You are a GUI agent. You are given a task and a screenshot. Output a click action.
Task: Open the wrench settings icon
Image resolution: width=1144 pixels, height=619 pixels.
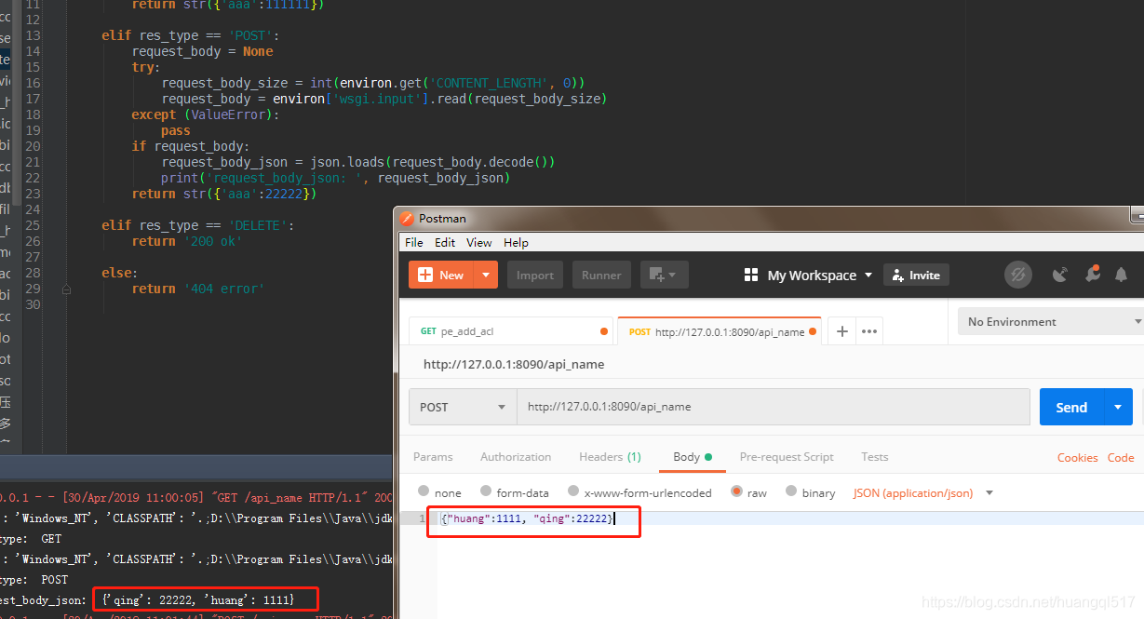point(1092,275)
